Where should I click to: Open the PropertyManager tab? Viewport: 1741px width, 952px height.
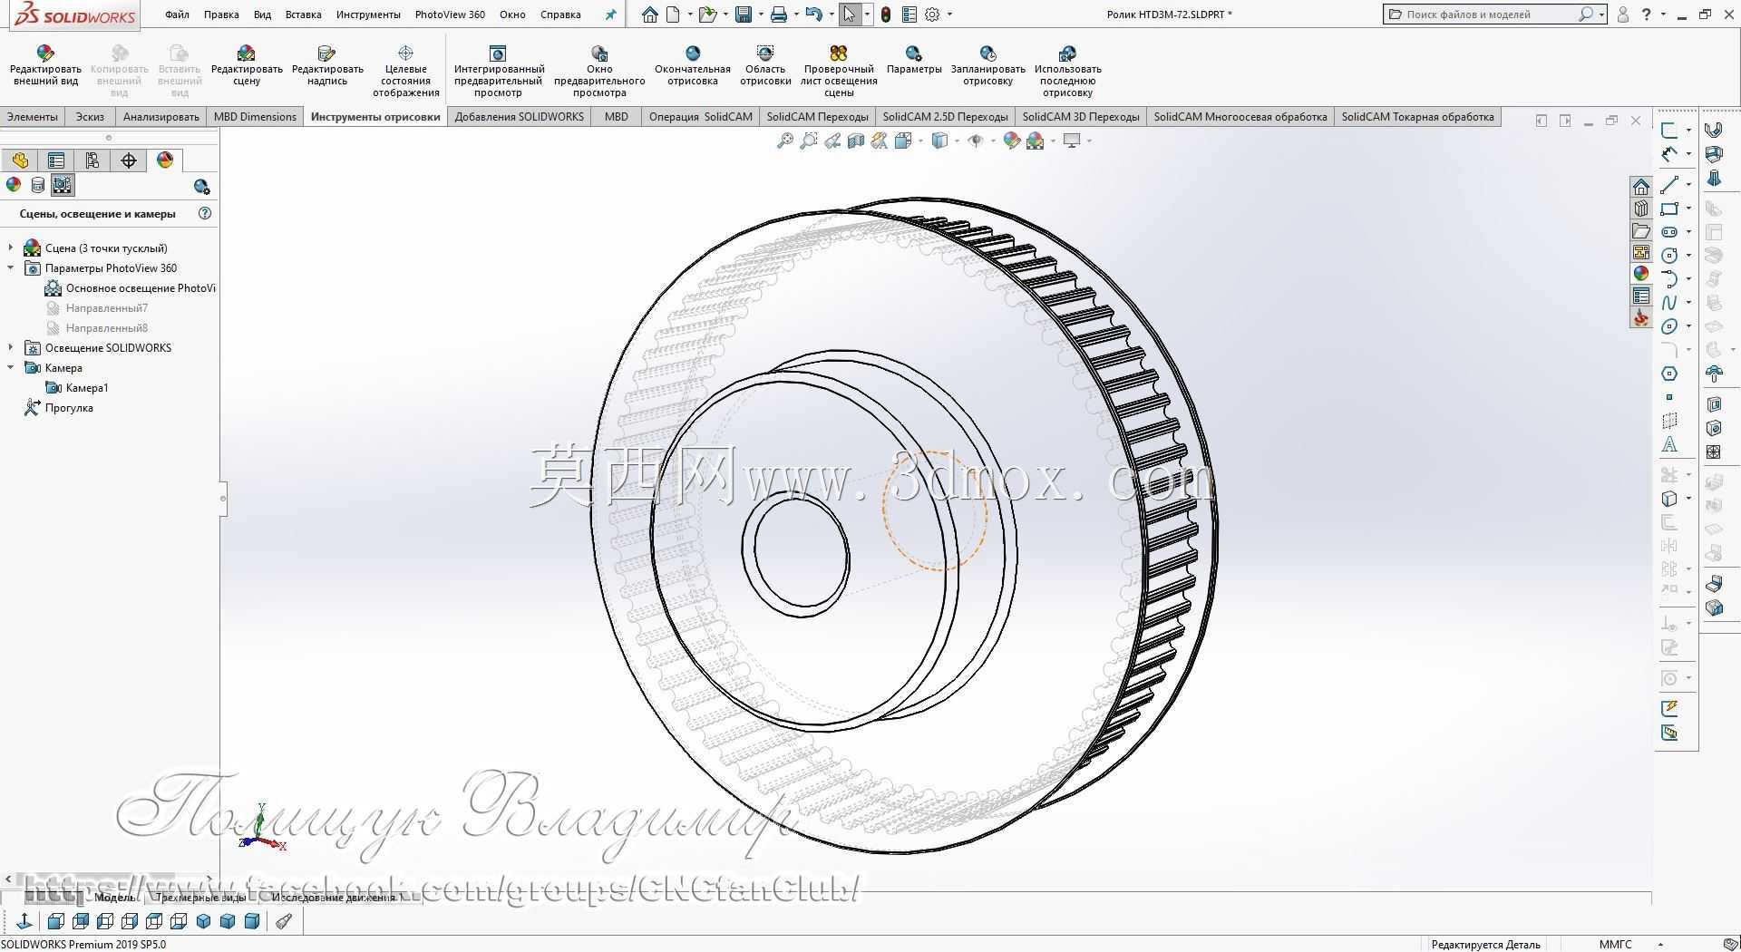coord(56,160)
